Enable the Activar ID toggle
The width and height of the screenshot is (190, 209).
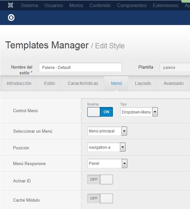[x=100, y=180]
